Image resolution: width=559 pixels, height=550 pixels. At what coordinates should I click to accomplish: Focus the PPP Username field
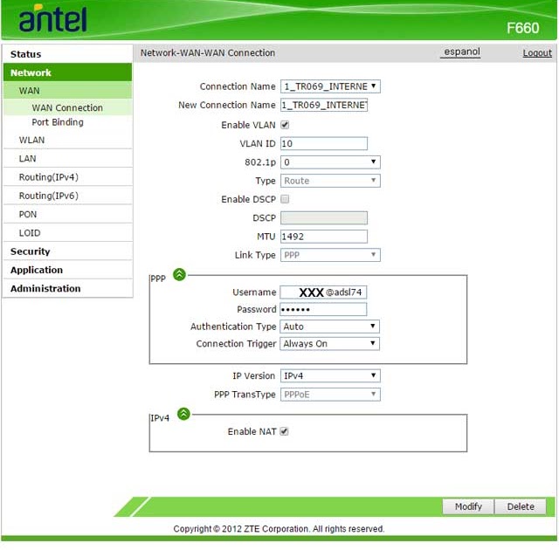[323, 292]
